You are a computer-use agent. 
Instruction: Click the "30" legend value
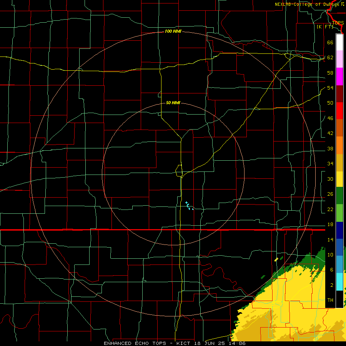330,179
